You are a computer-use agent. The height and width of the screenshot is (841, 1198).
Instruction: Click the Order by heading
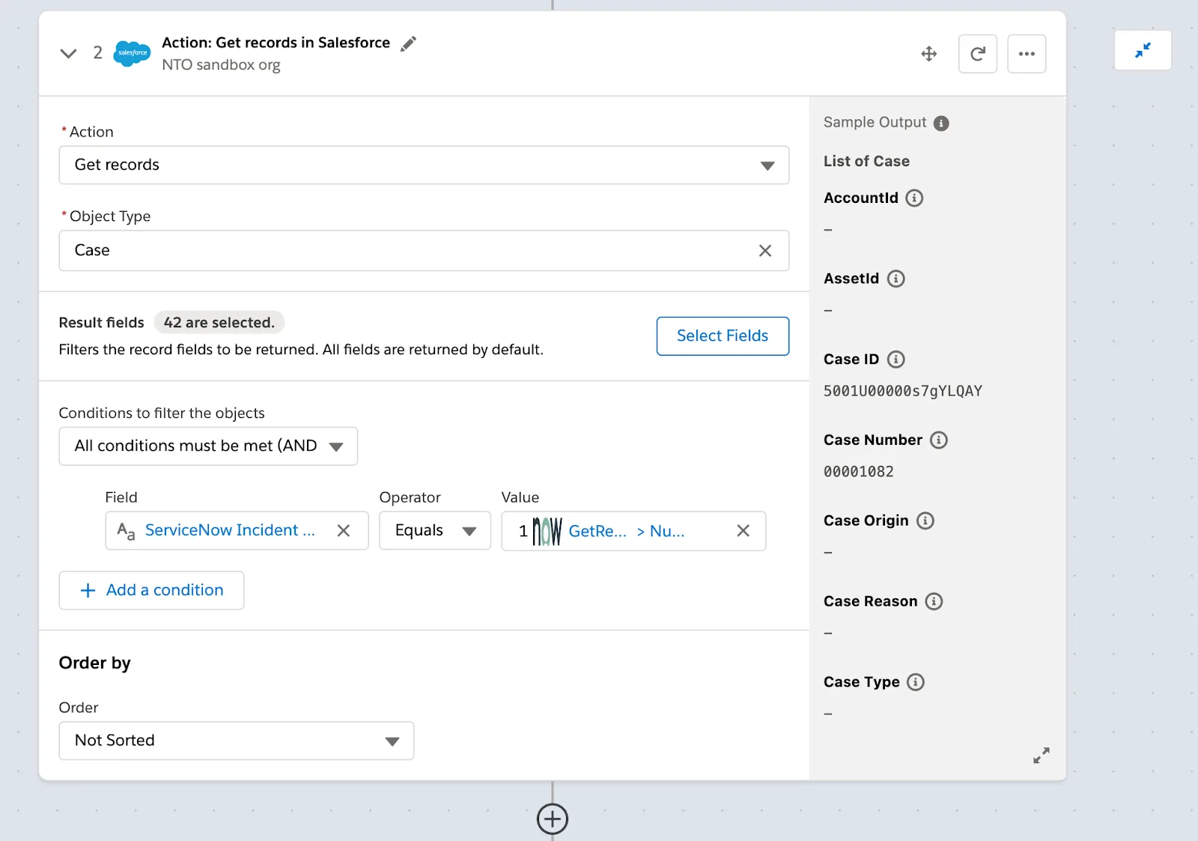click(x=94, y=664)
